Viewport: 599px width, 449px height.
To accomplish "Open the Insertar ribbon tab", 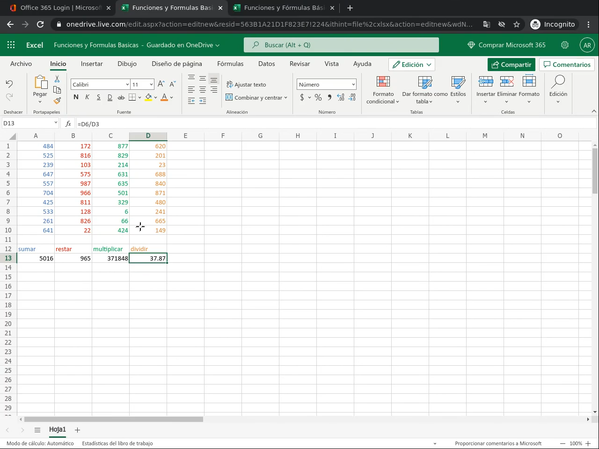I will click(x=92, y=64).
